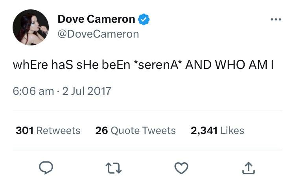Open the @DoveCameron handle link

[98, 34]
